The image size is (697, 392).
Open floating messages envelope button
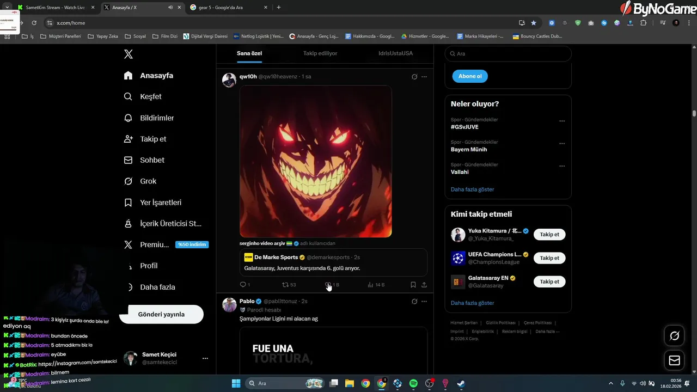point(674,360)
